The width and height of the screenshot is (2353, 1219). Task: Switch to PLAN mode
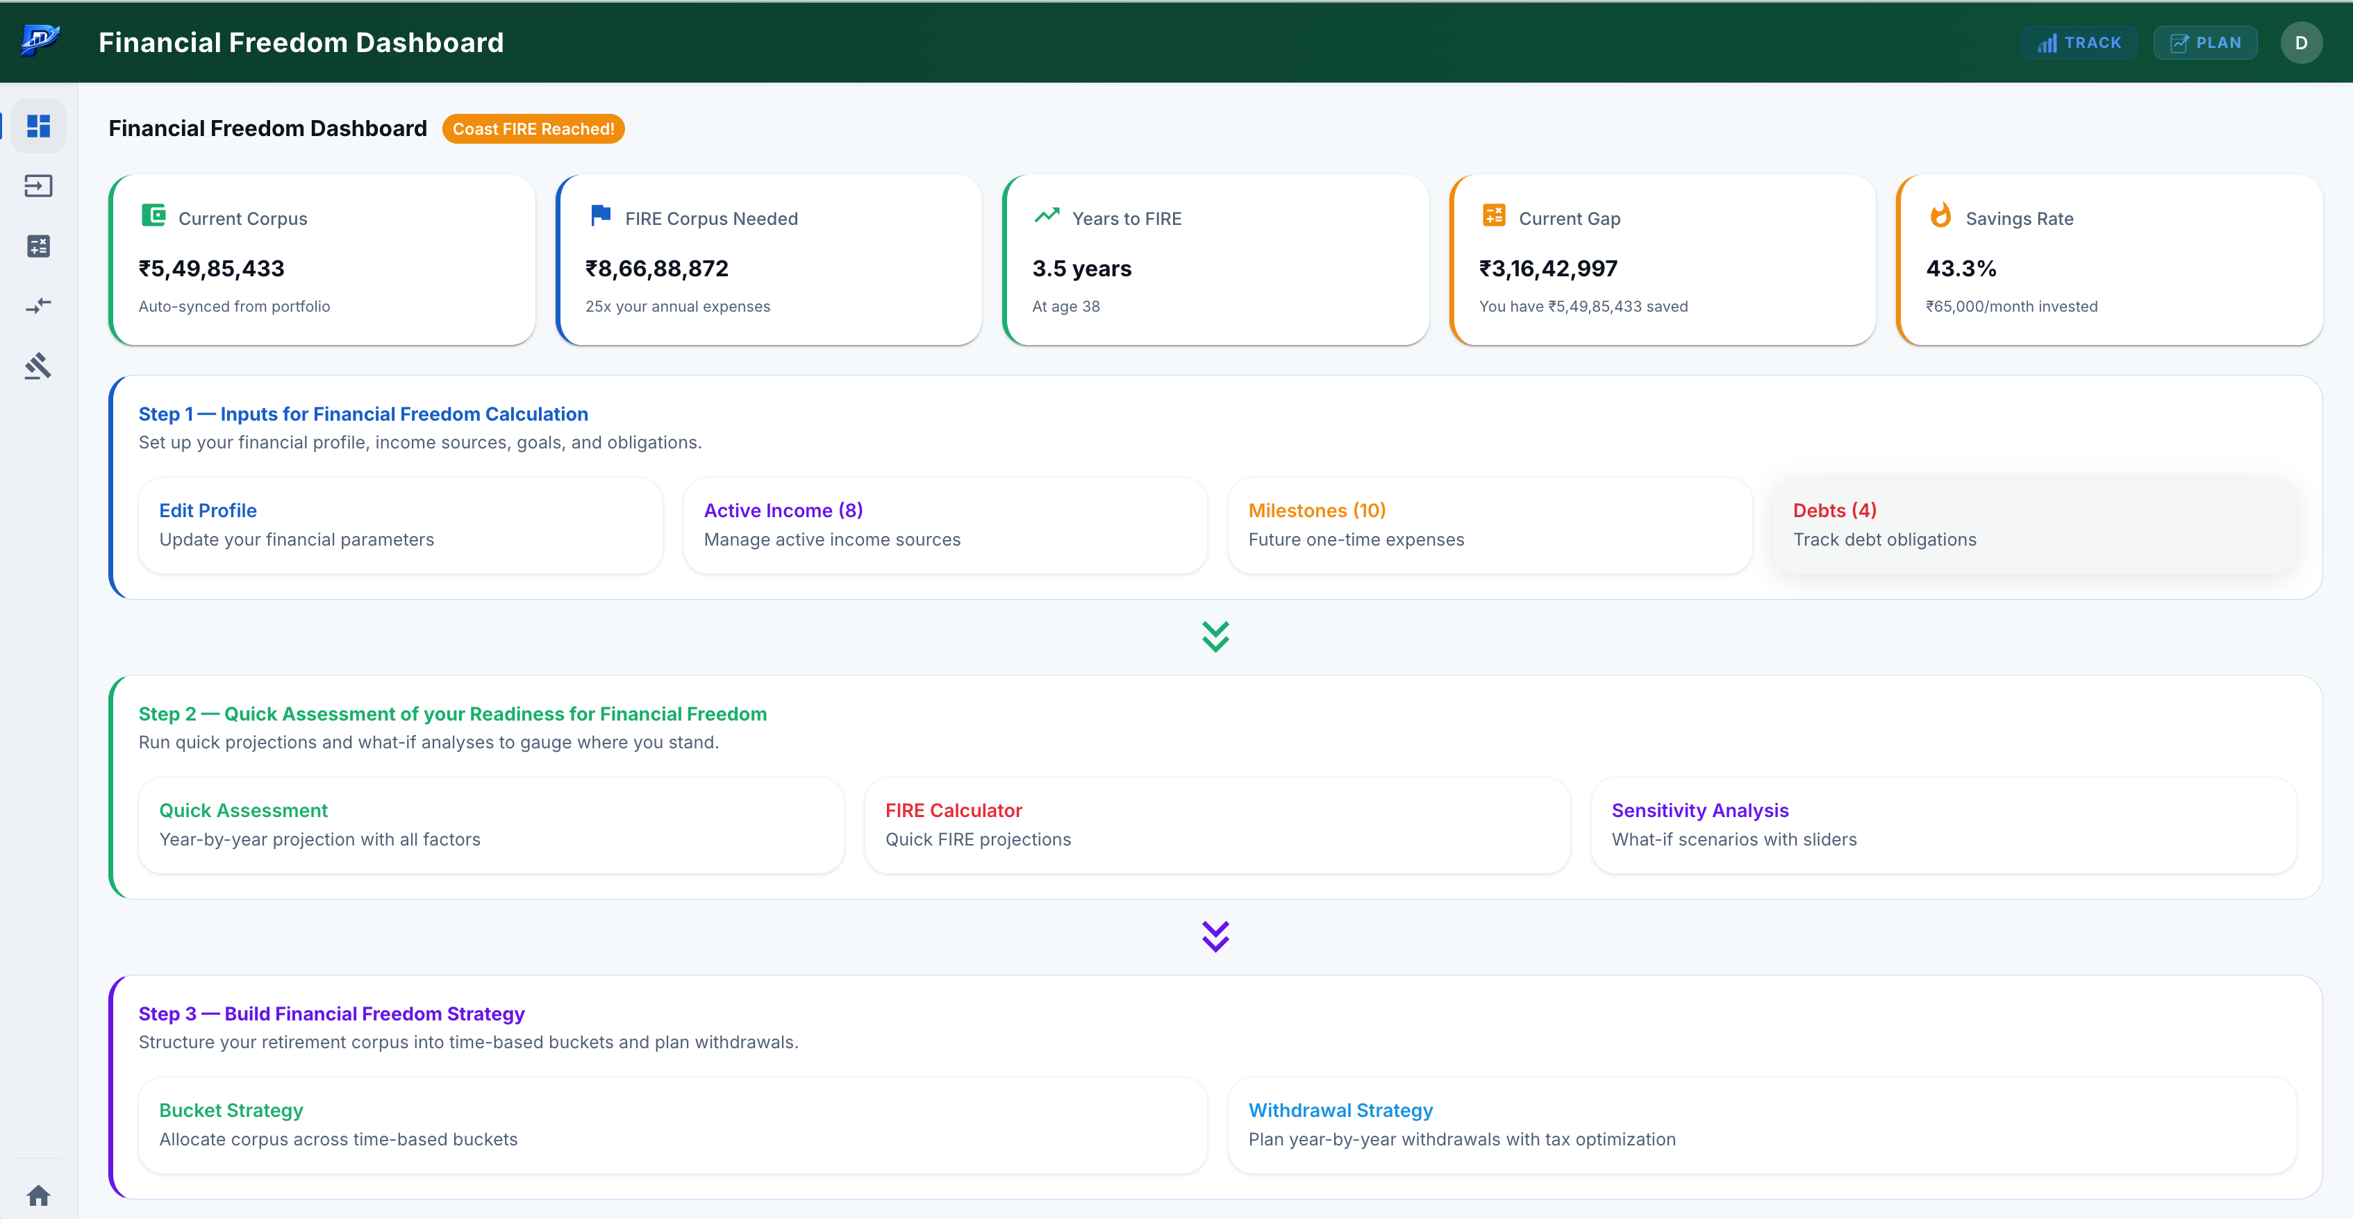tap(2205, 42)
